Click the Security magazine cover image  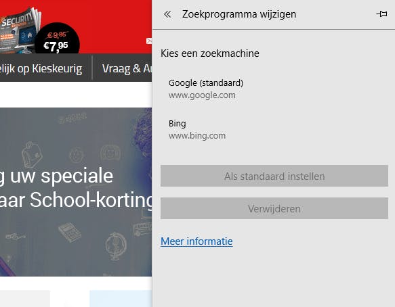coord(19,31)
